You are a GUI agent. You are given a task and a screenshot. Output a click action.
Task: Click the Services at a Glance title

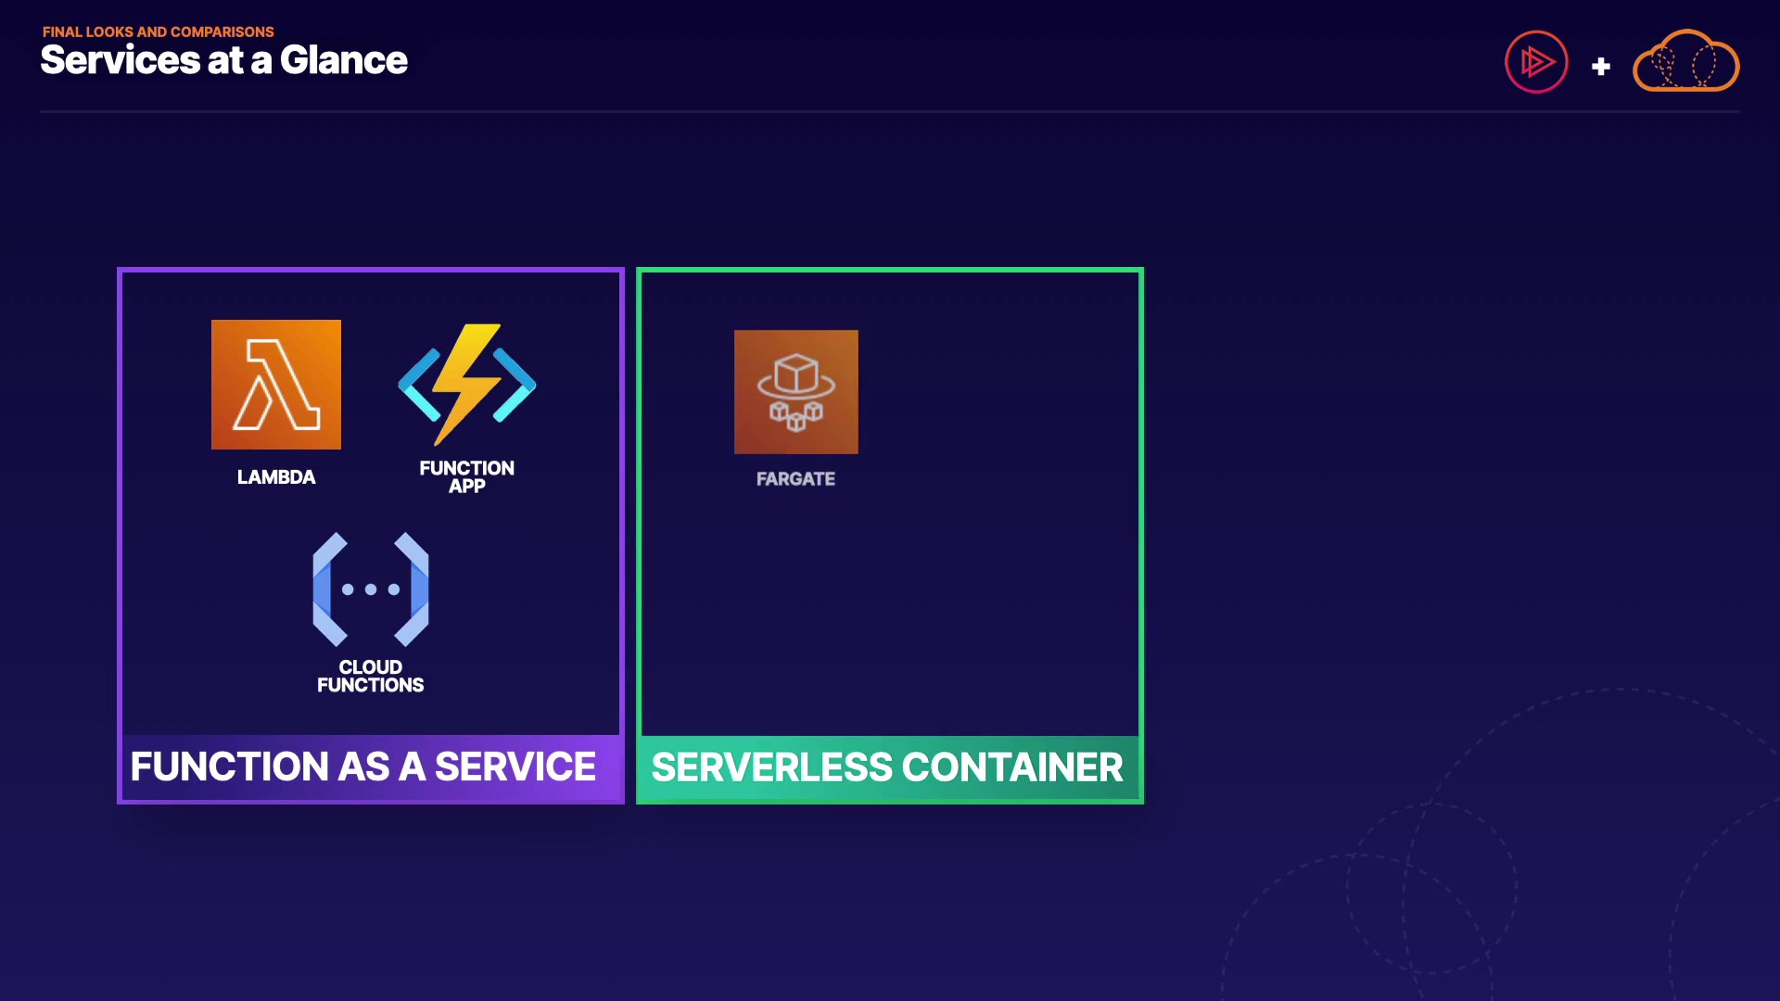pos(223,60)
